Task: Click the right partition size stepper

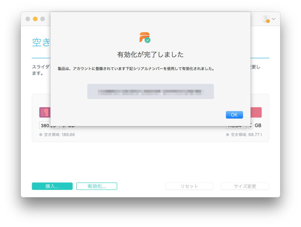Action: 250,125
